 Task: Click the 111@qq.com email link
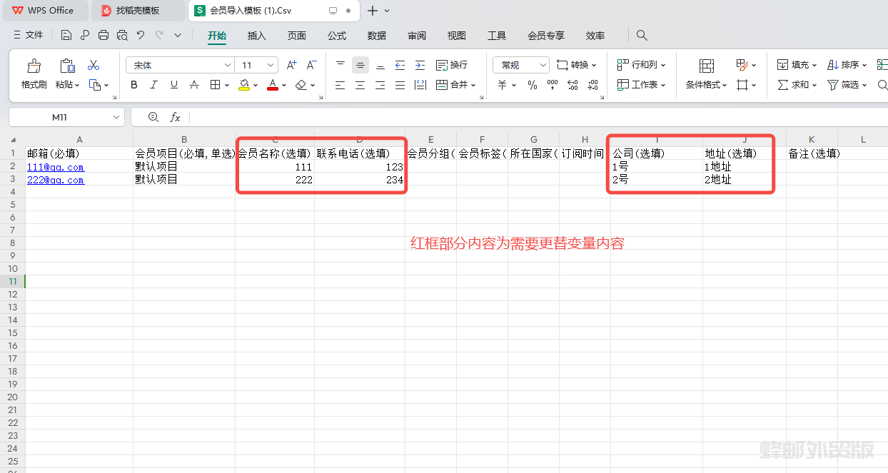click(x=56, y=167)
